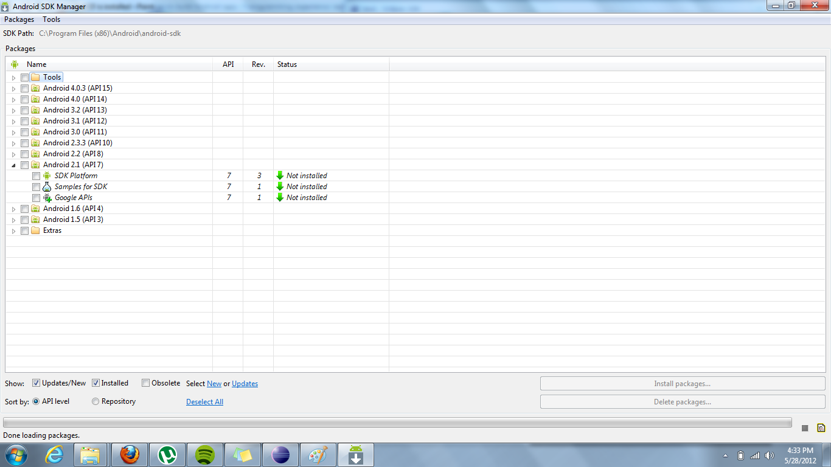Click the android icon in the Name column header
Viewport: 831px width, 467px height.
(x=15, y=64)
